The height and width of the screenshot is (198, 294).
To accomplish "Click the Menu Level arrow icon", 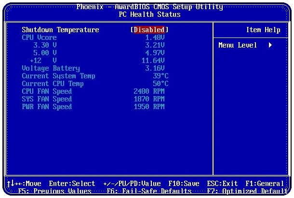I will pyautogui.click(x=270, y=45).
